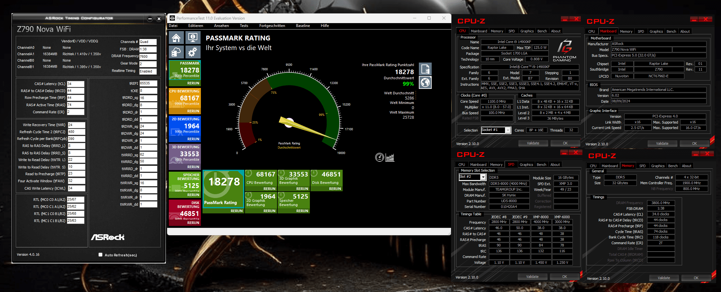
Task: Click power icon on 2D Graphik Bewertung tile
Action: tap(248, 195)
